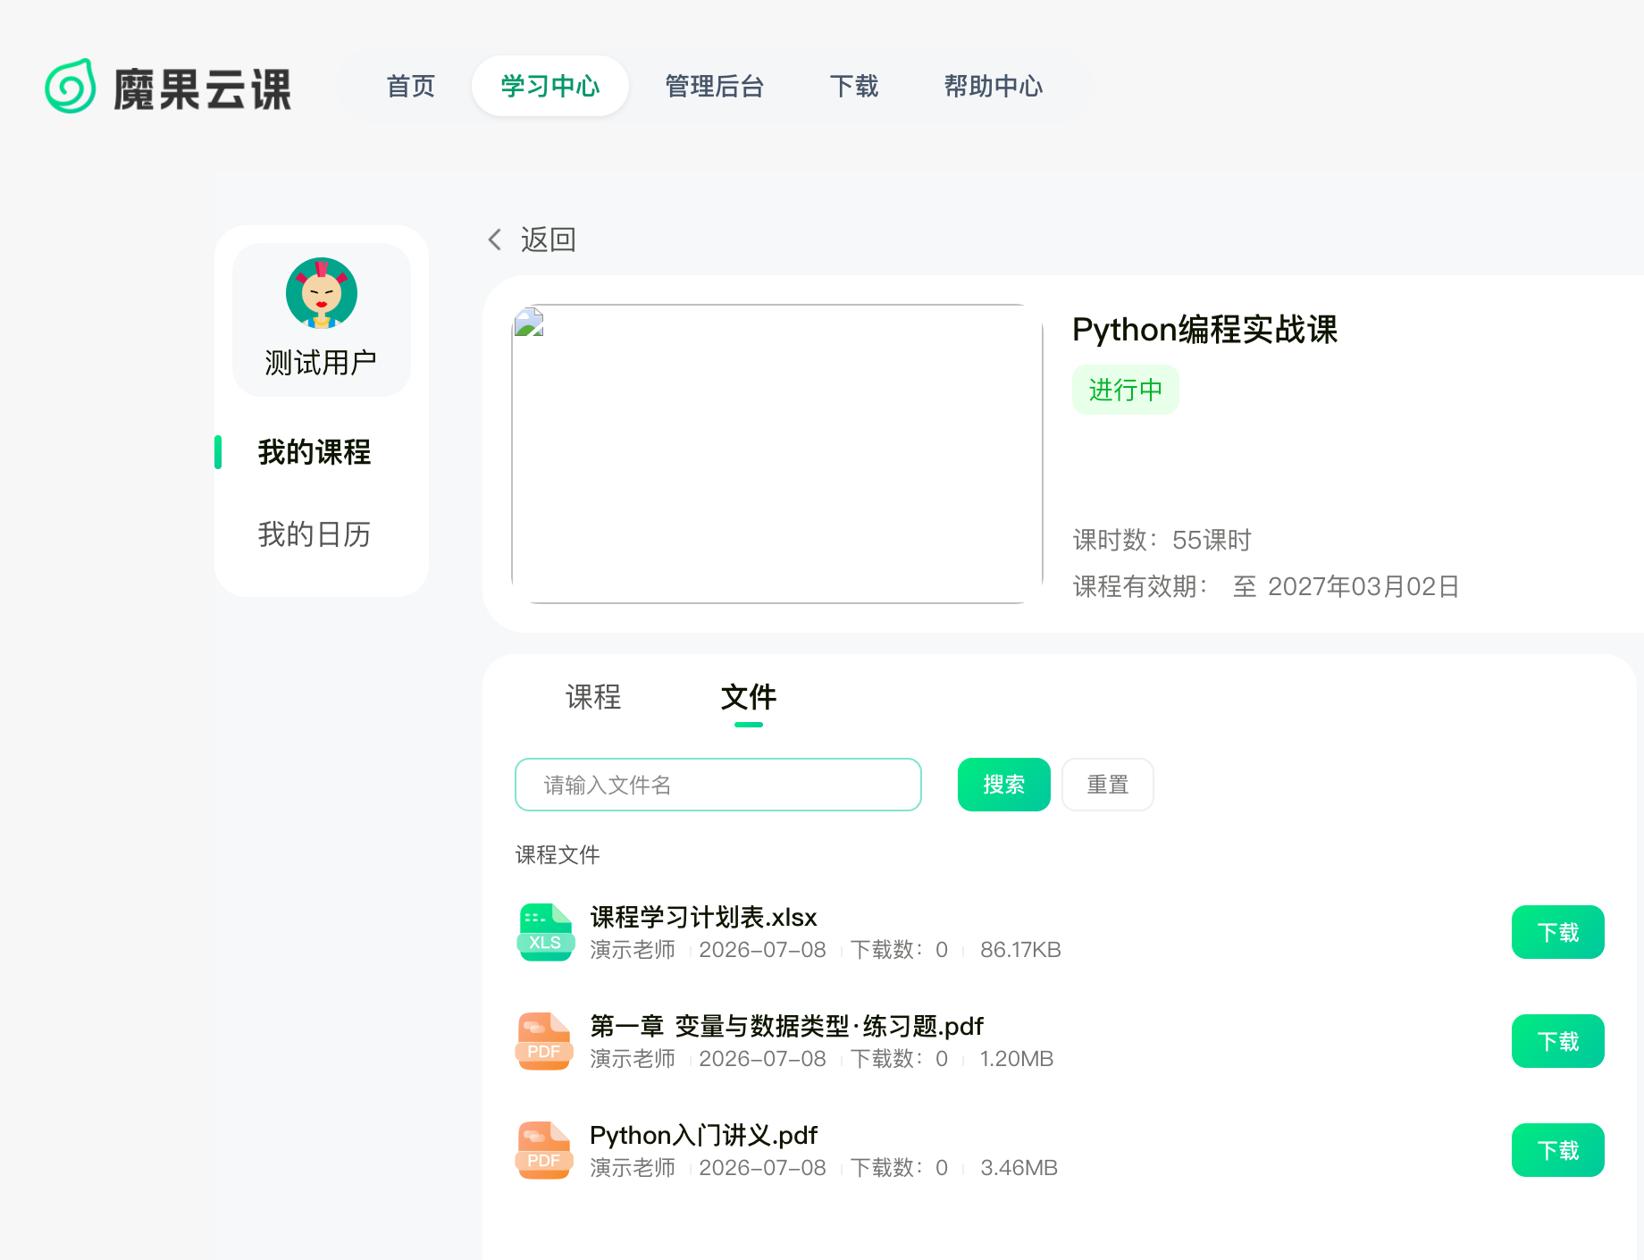Click 下载数：0 under 第一章 练习题.pdf

899,1059
